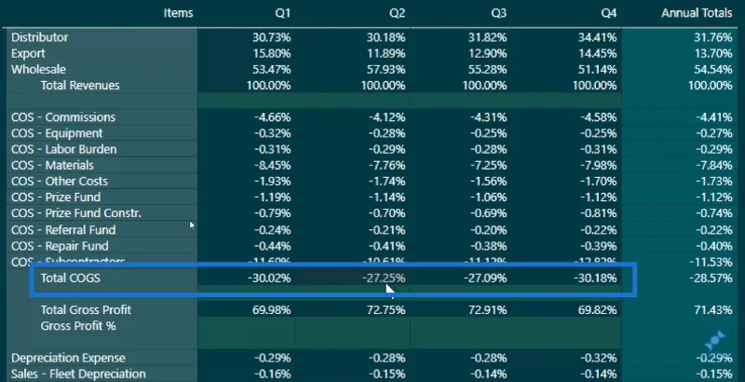Select the Total COGS row label
This screenshot has width=745, height=382.
coord(71,278)
